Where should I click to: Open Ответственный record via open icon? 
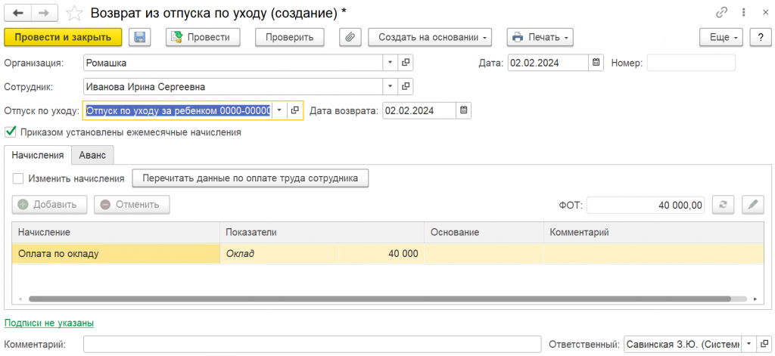tap(764, 344)
